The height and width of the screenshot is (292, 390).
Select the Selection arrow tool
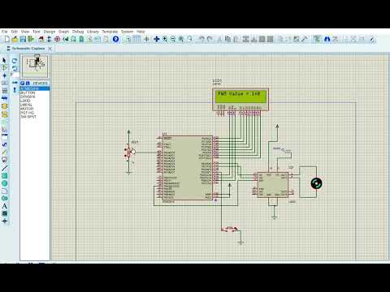point(4,60)
